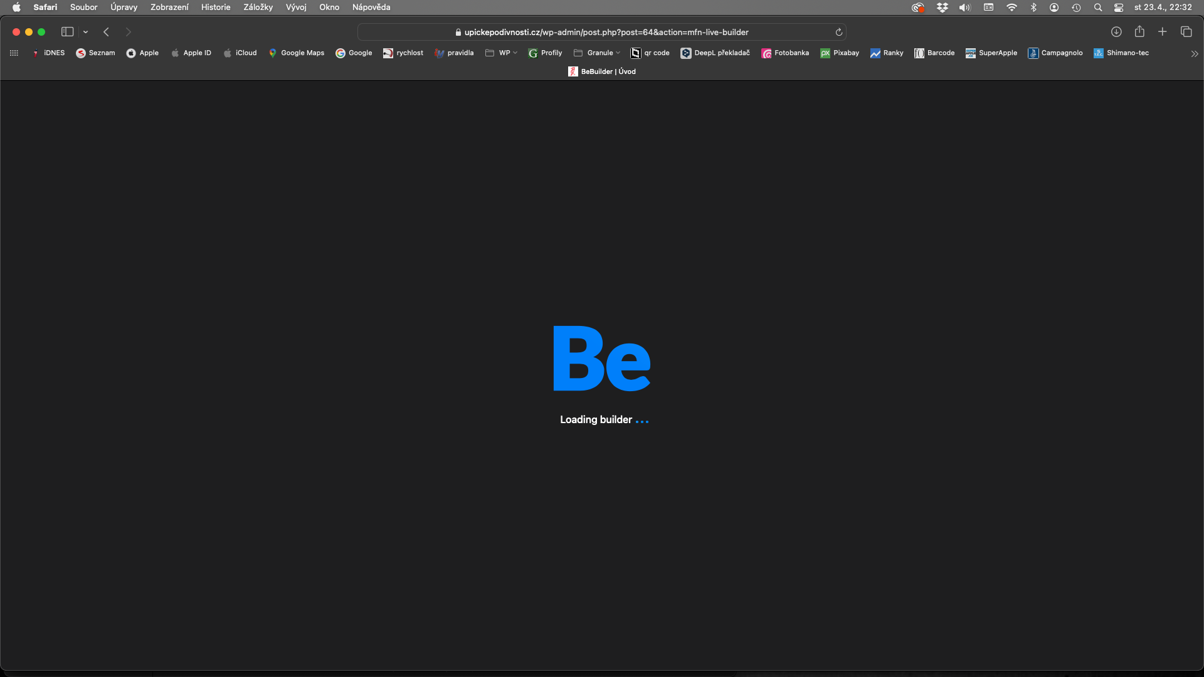This screenshot has height=677, width=1204.
Task: Open the Vývoj menu
Action: click(x=296, y=8)
